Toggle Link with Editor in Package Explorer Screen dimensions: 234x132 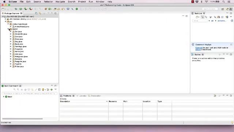coord(40,13)
